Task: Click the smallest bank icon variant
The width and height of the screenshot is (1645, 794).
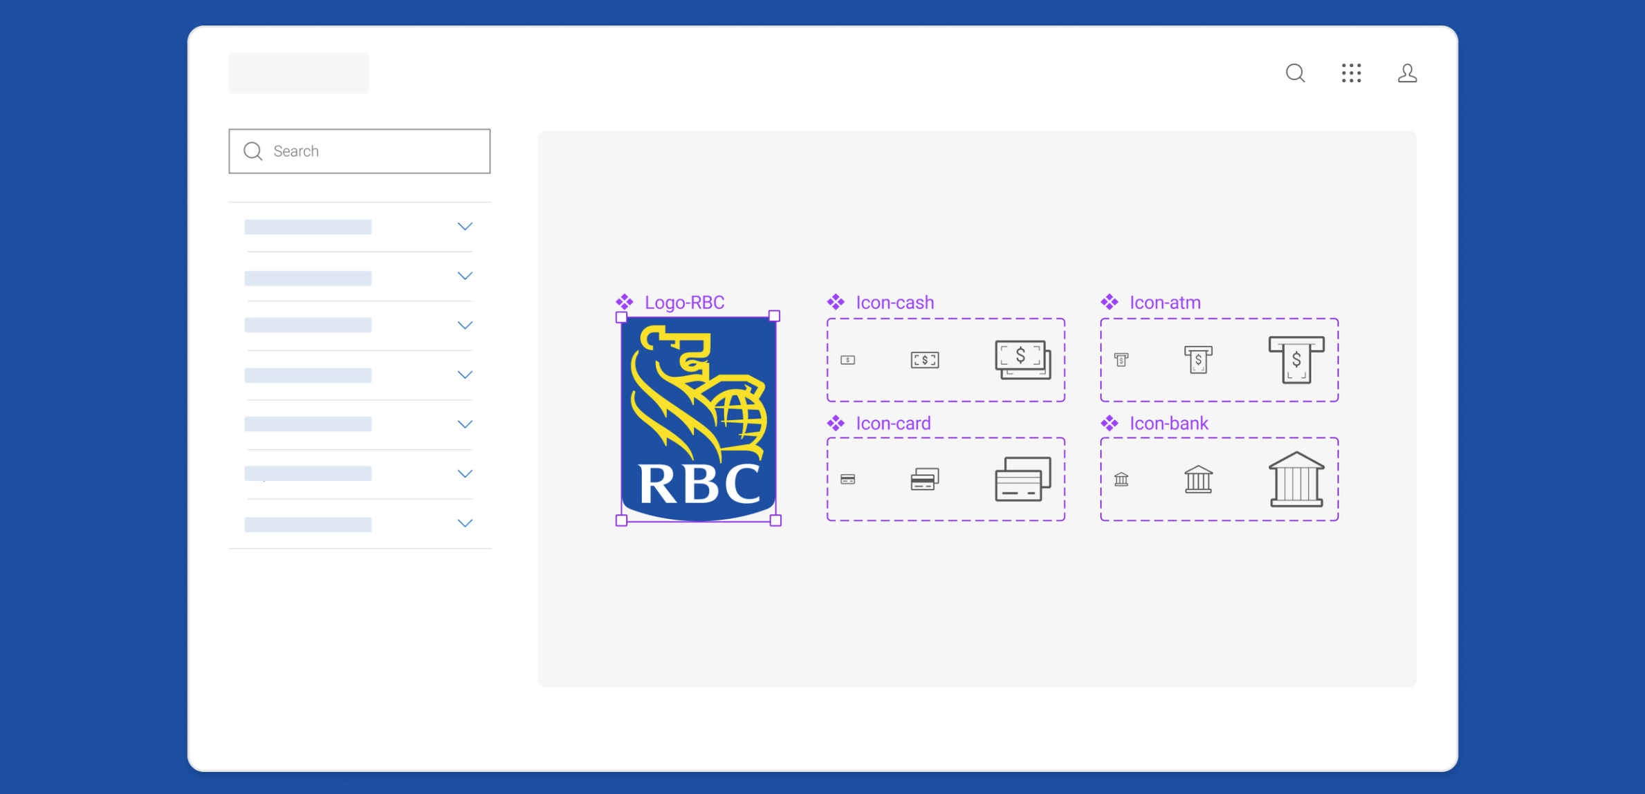Action: pyautogui.click(x=1121, y=479)
